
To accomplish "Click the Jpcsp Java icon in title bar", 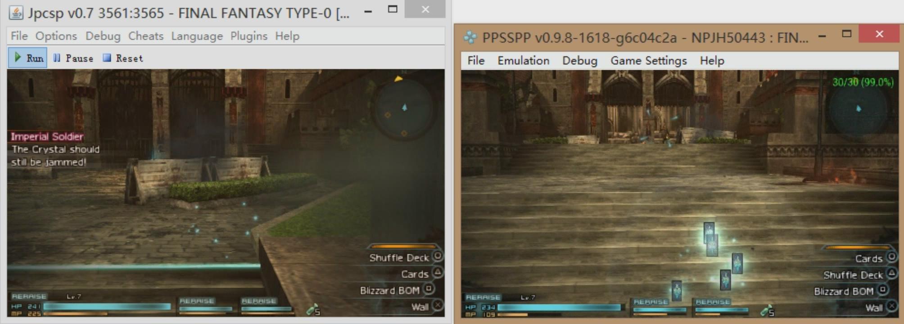I will (x=16, y=13).
